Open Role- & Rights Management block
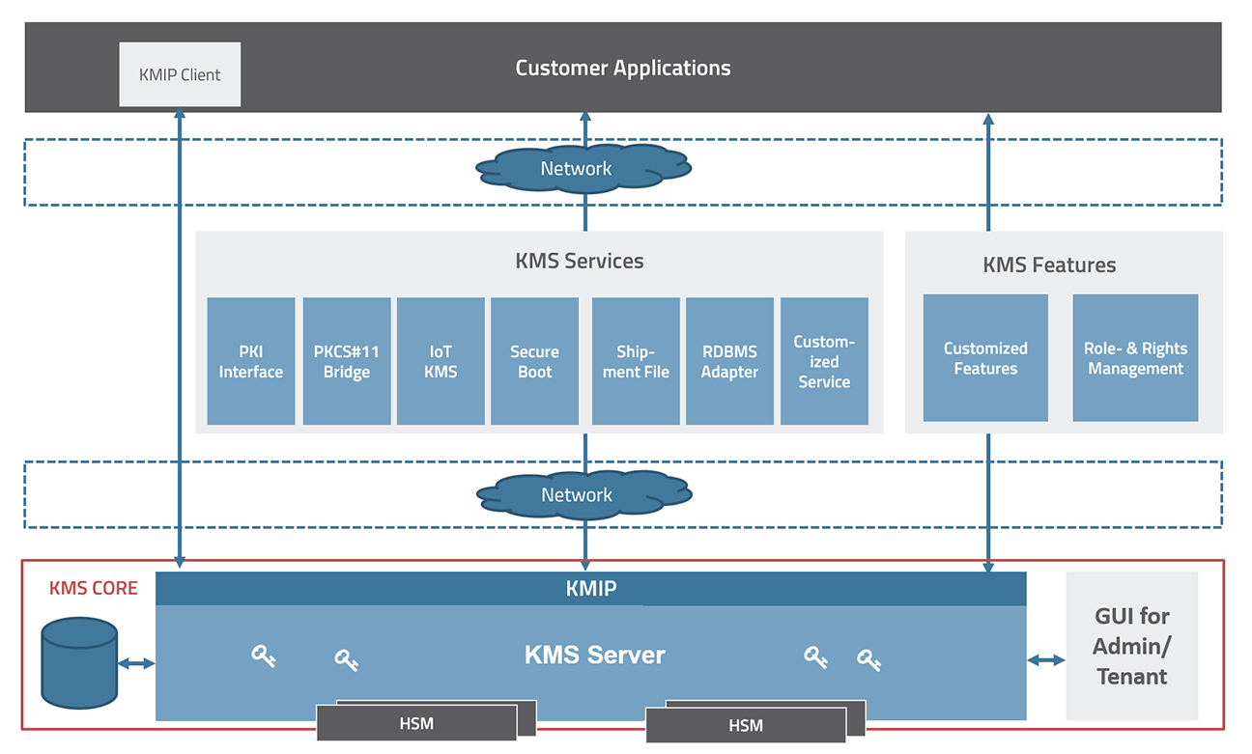Viewport: 1252px width, 754px height. [1135, 358]
